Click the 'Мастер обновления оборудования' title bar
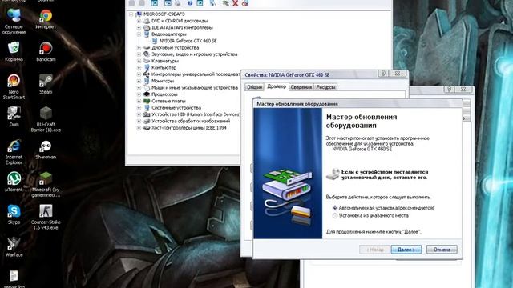513x288 pixels. 357,104
